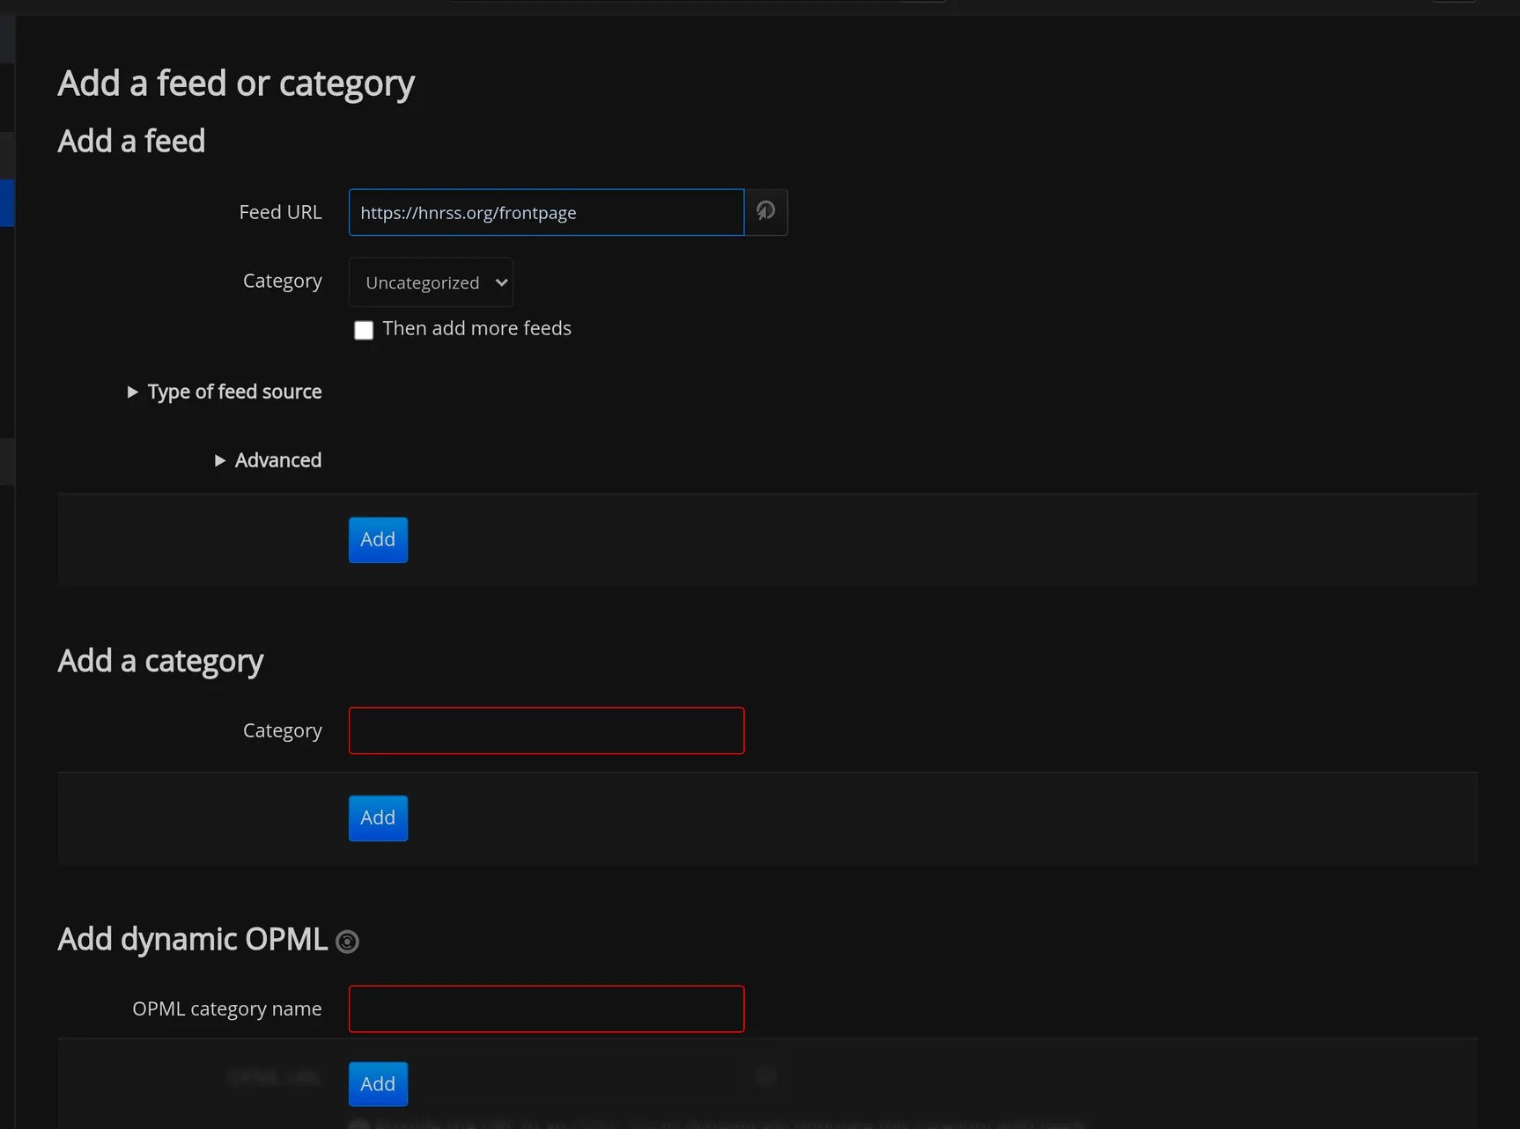Tick the 'Then add more feeds' checkbox
This screenshot has width=1520, height=1129.
364,330
